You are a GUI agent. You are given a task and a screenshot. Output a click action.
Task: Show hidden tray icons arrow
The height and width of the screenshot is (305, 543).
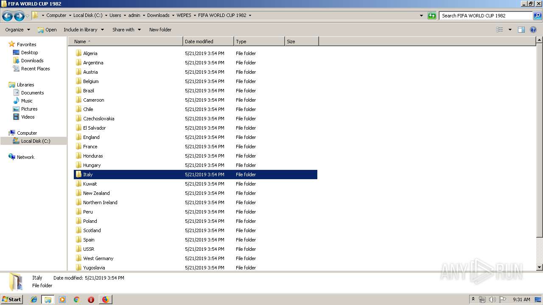(473, 299)
